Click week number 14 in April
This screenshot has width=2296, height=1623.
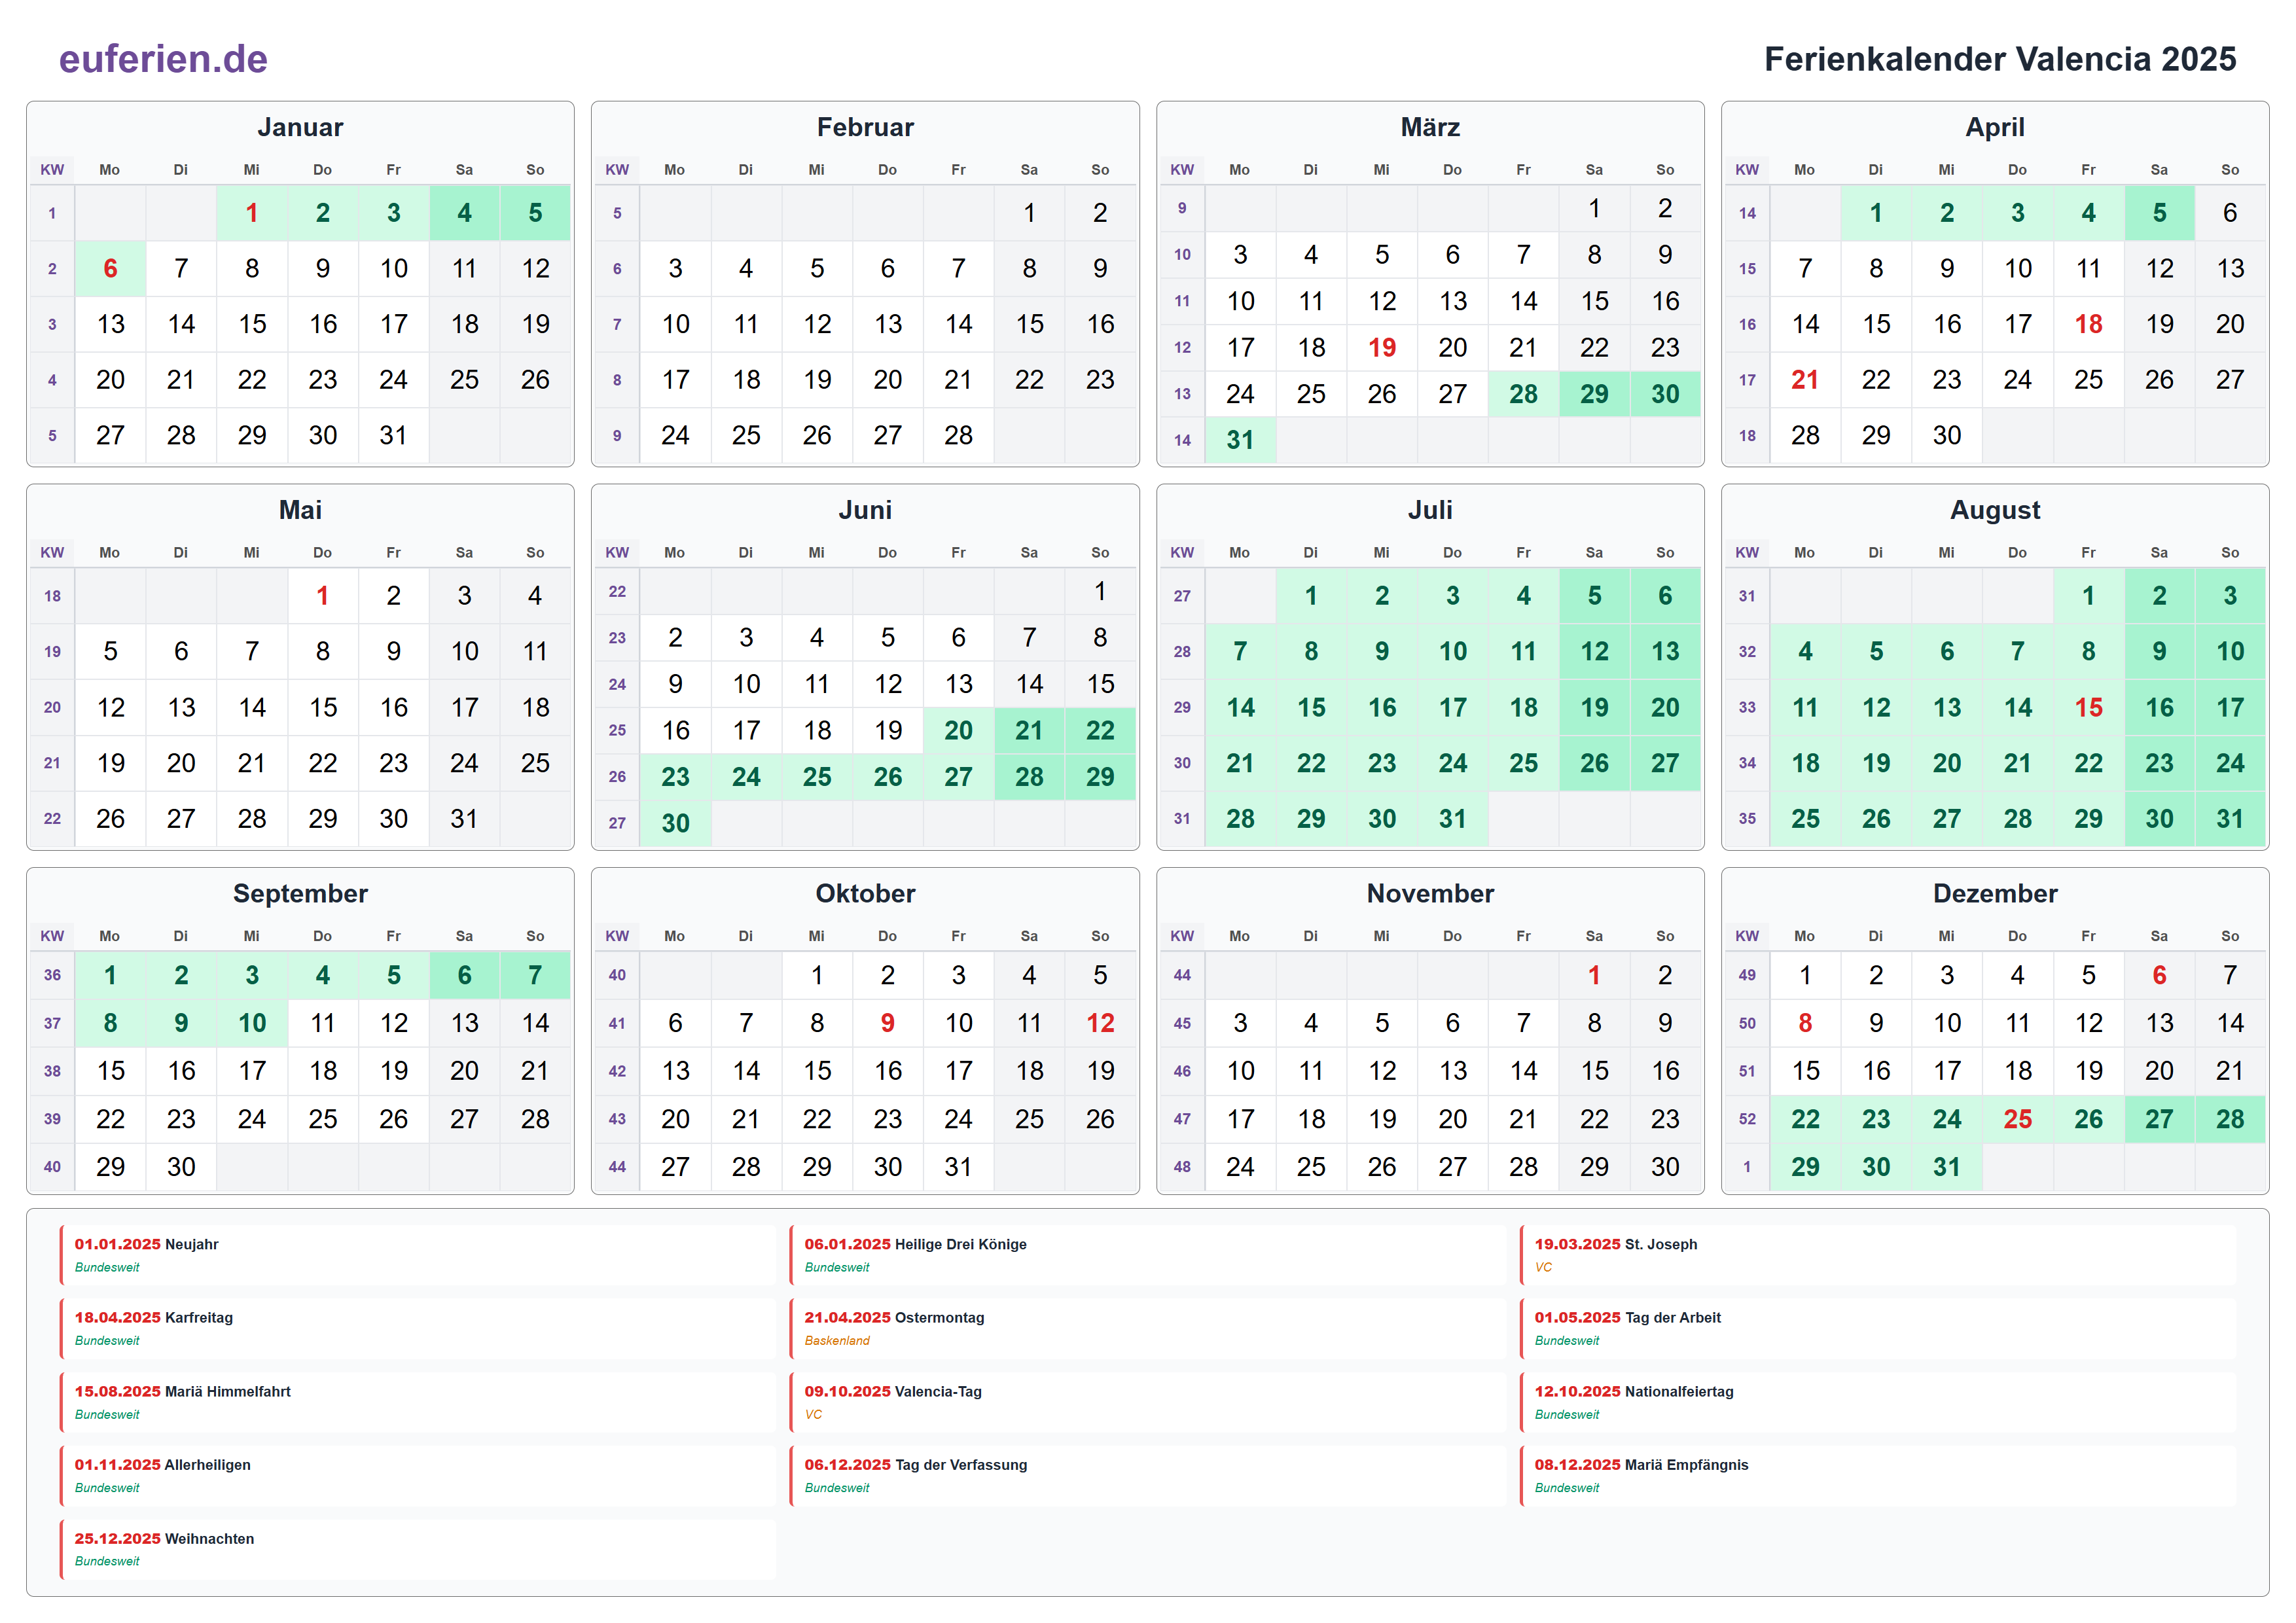(x=1747, y=213)
